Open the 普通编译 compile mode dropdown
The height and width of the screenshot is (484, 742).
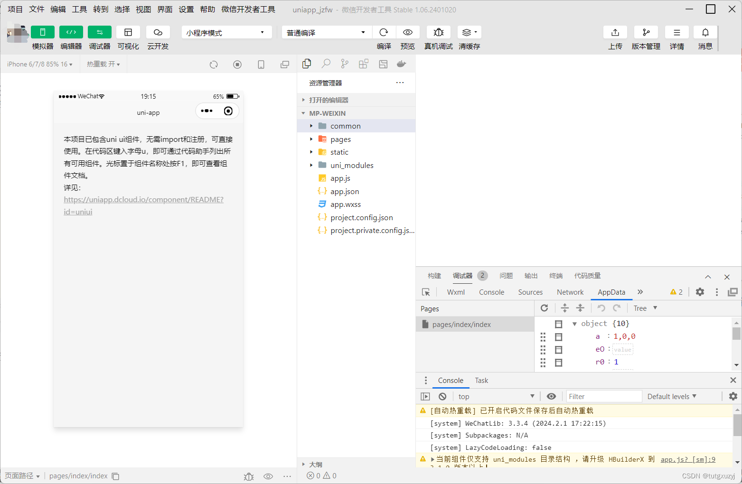(326, 32)
